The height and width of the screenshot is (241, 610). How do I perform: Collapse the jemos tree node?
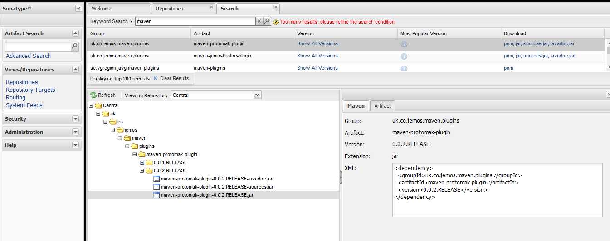click(113, 130)
